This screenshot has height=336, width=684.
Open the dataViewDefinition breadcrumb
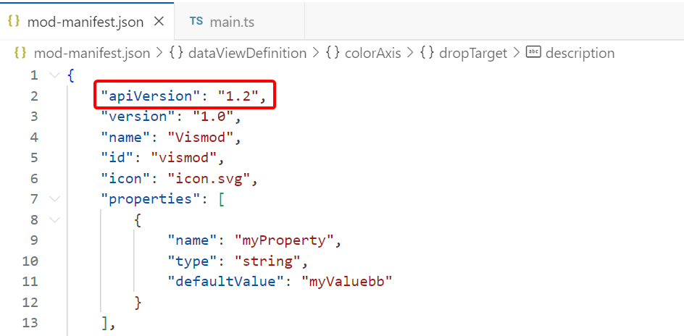point(247,53)
